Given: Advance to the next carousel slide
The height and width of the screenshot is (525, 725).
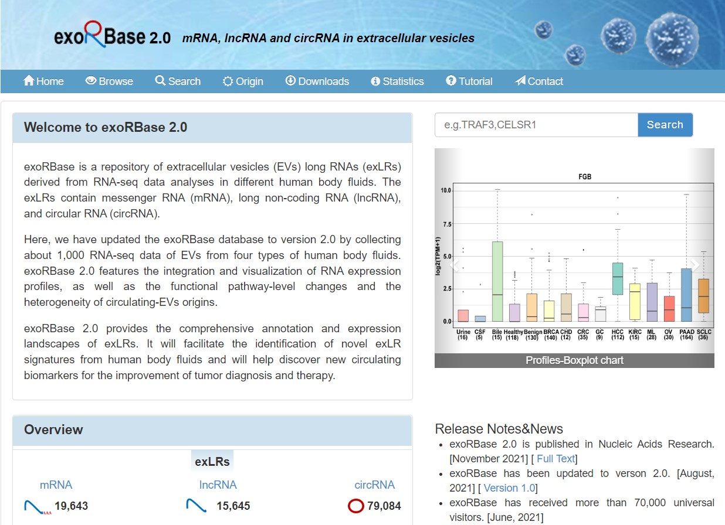Looking at the screenshot, I should [x=695, y=265].
